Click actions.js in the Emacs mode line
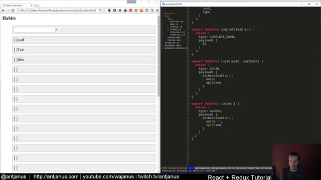The width and height of the screenshot is (321, 180). click(202, 168)
